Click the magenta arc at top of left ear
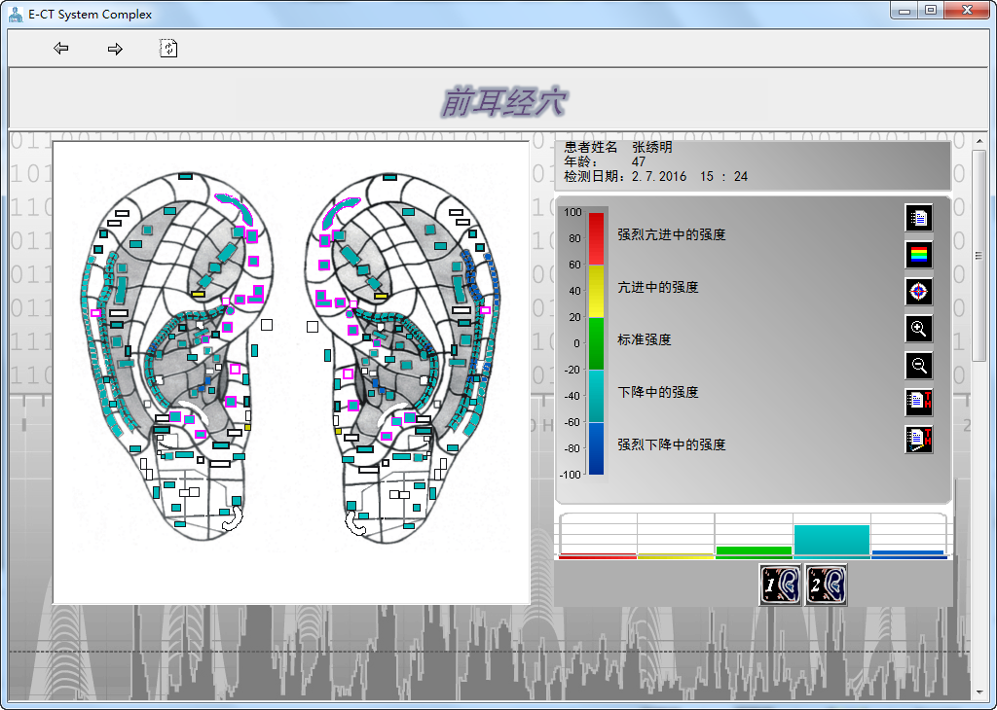 point(236,208)
